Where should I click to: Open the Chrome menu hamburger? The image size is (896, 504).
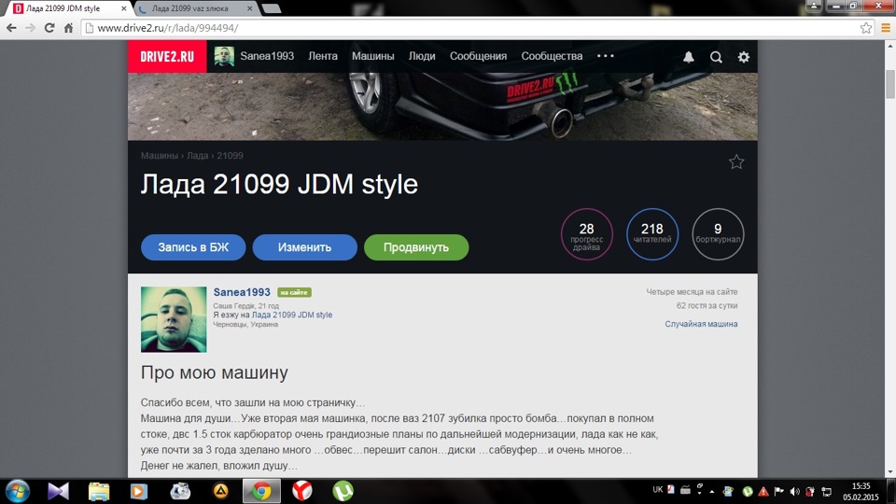pyautogui.click(x=885, y=27)
